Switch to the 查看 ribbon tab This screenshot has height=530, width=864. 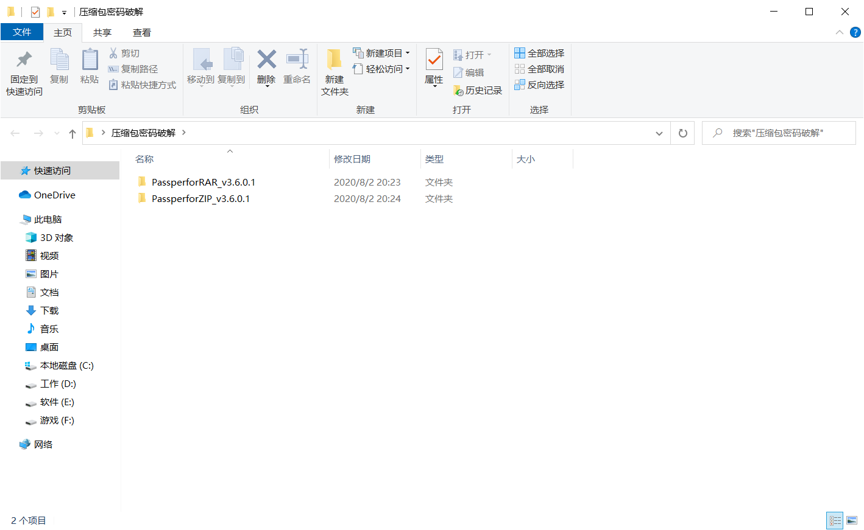click(141, 32)
